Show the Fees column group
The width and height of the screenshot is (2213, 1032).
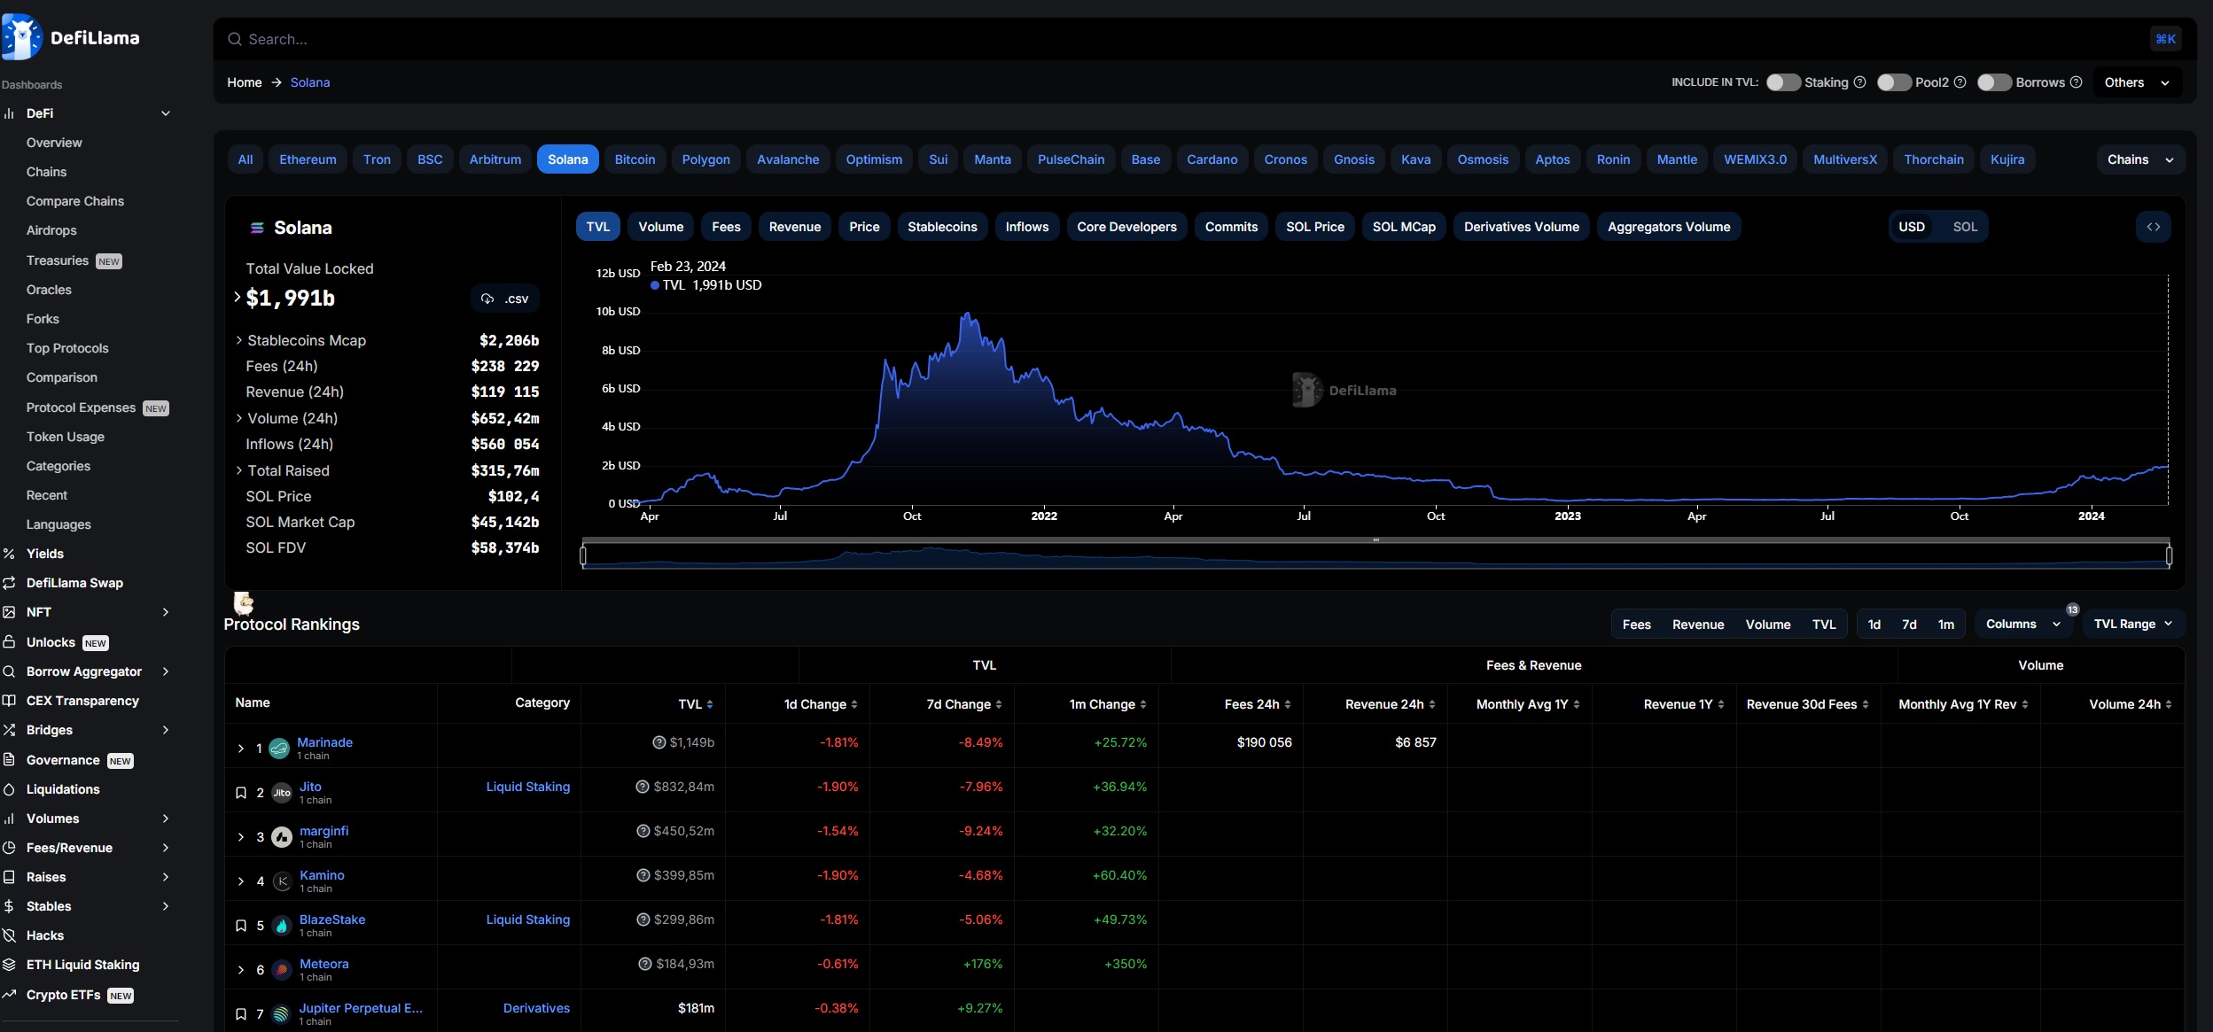[1636, 624]
